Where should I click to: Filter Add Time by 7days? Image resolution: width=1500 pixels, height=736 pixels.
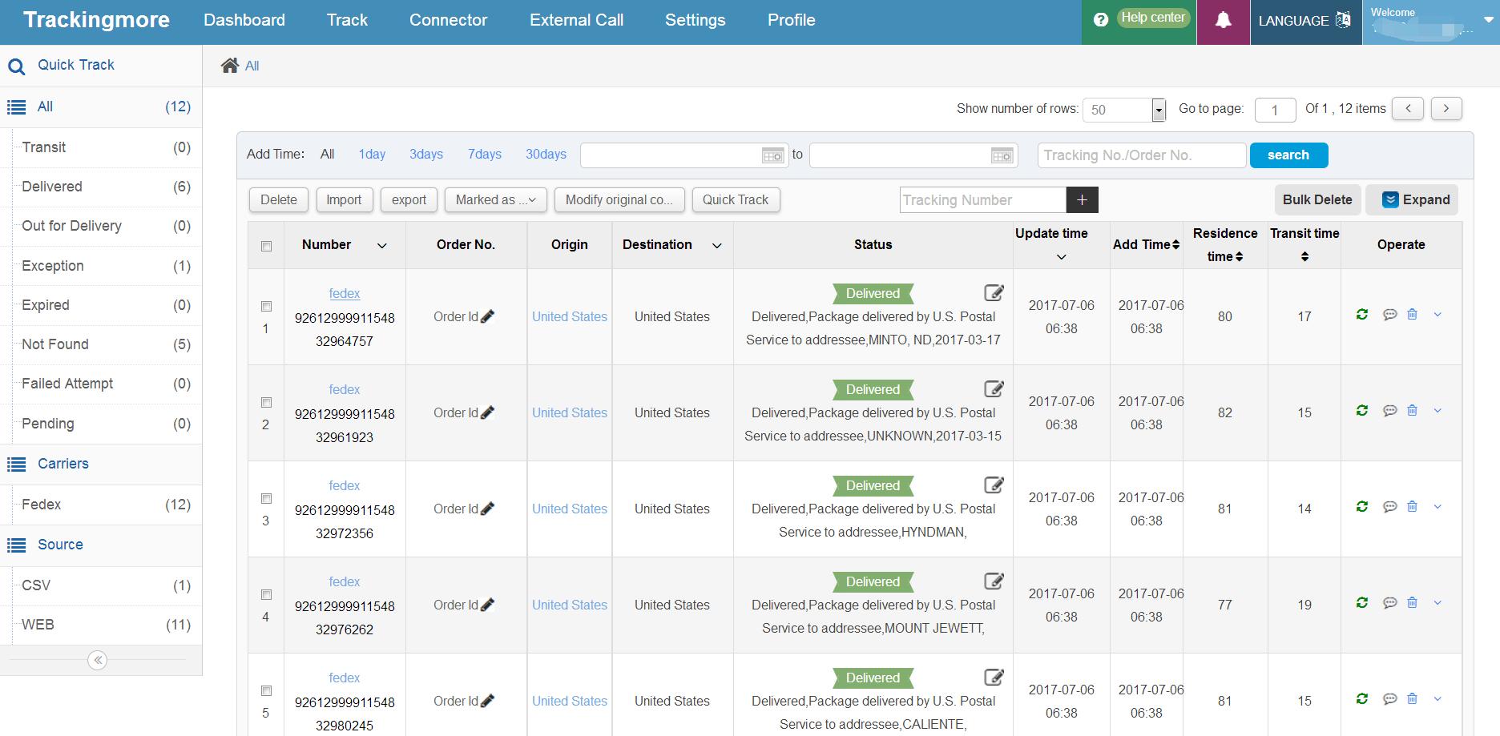point(485,155)
